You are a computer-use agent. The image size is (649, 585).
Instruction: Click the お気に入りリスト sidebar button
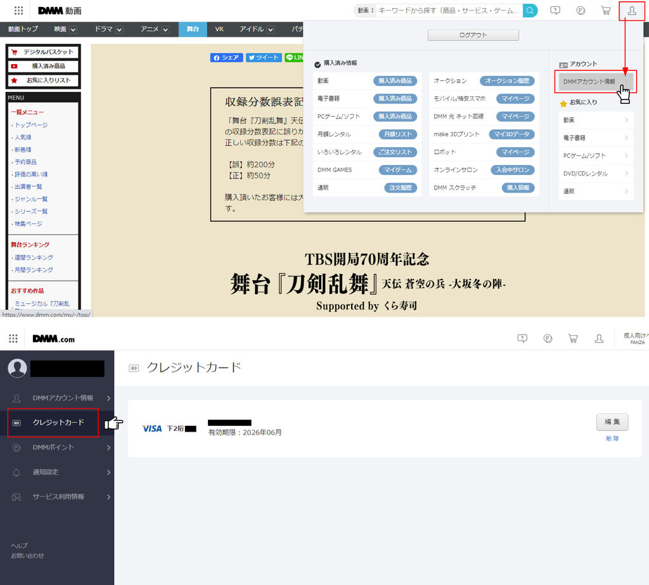tap(43, 80)
